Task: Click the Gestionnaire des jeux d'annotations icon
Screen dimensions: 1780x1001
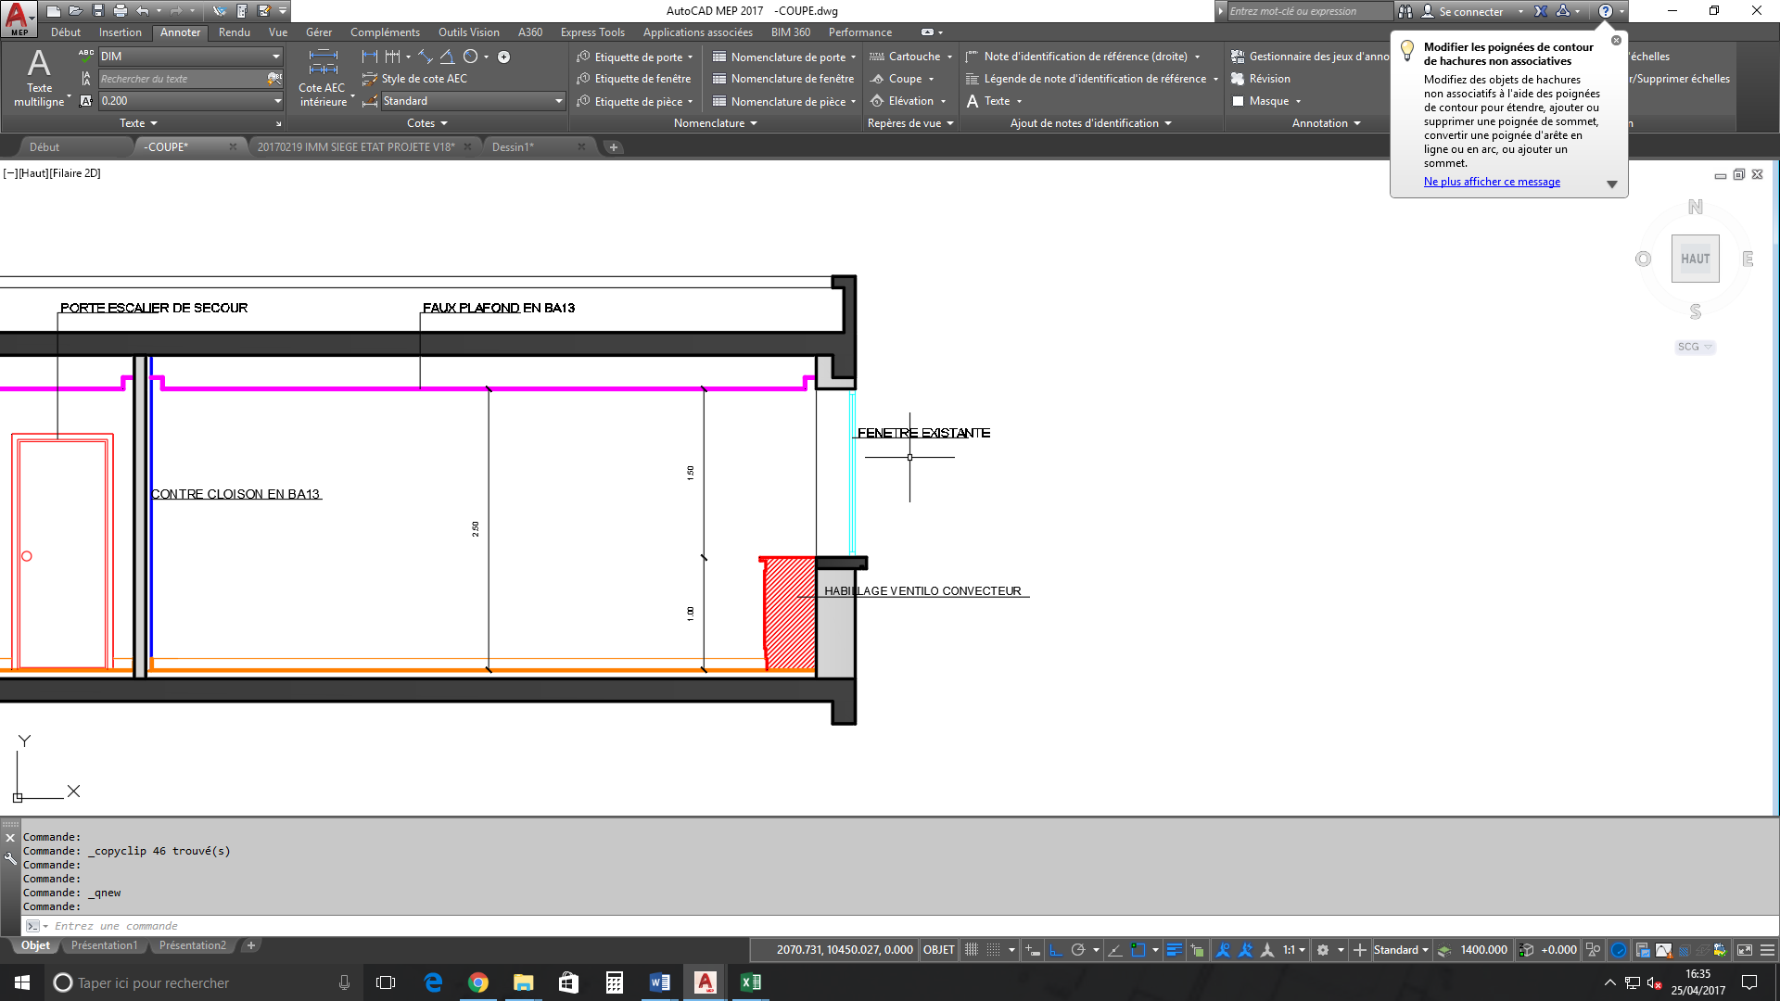Action: pyautogui.click(x=1238, y=57)
